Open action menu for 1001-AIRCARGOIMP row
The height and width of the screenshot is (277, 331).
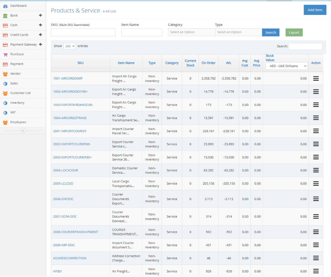316,78
